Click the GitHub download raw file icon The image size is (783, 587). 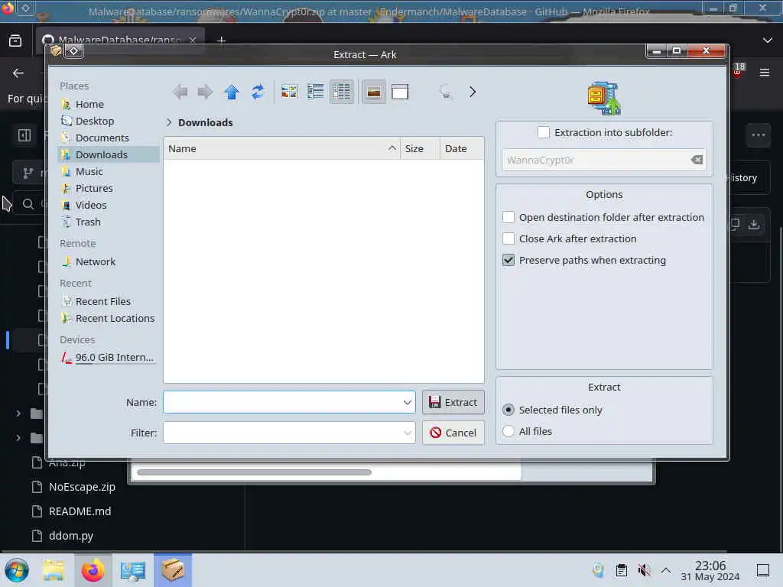tap(754, 225)
